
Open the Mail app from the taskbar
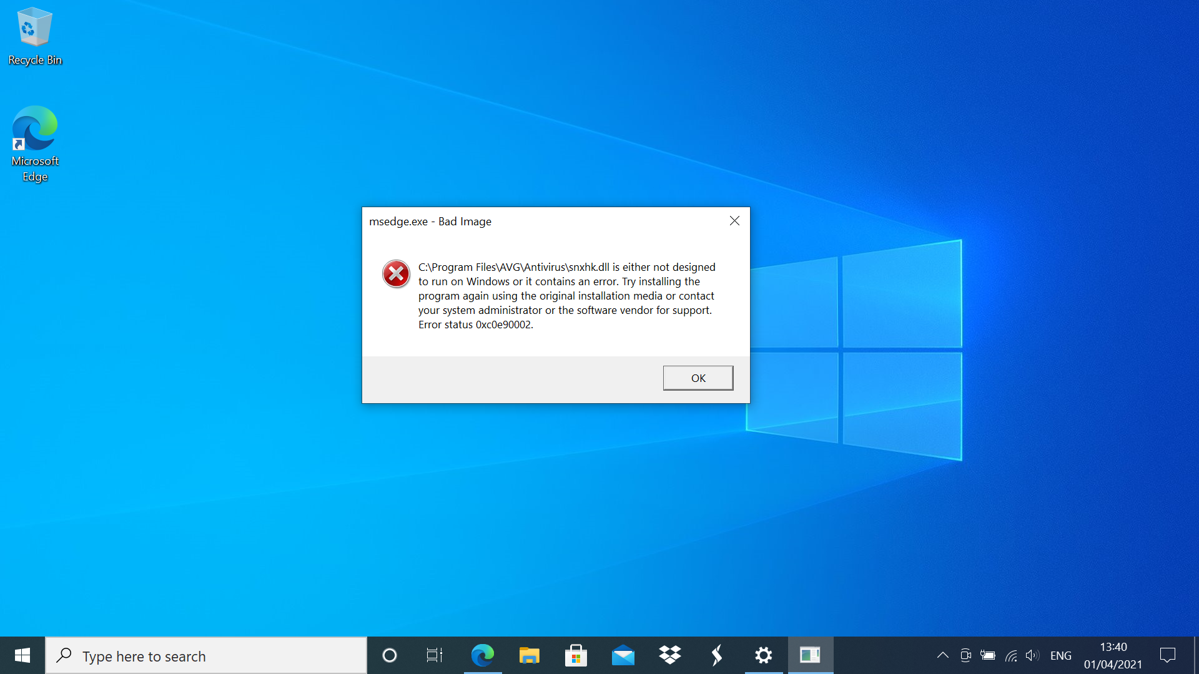[x=623, y=655]
